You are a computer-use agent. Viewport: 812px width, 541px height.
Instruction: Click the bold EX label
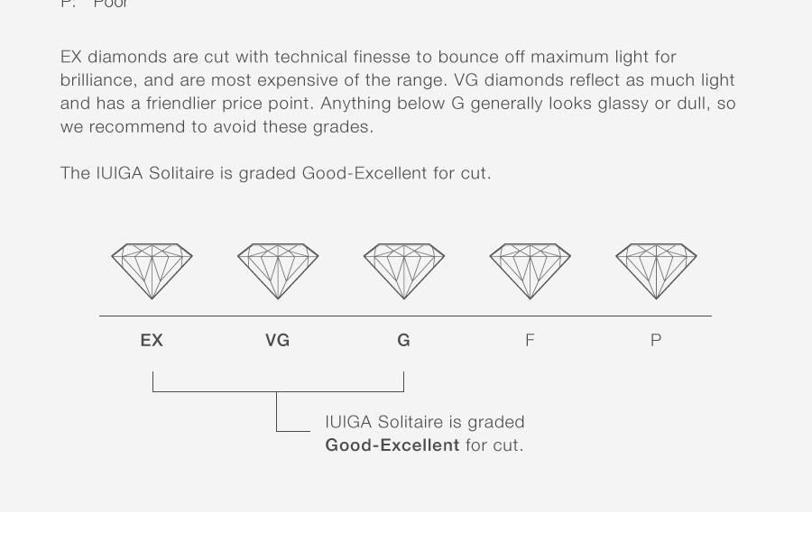click(152, 340)
